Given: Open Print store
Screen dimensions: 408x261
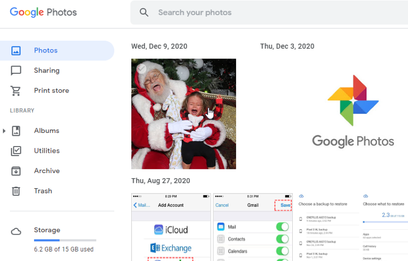Looking at the screenshot, I should point(51,90).
